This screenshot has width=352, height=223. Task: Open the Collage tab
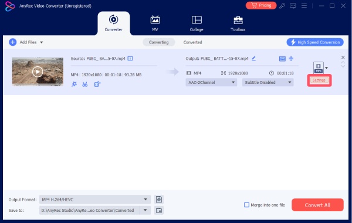[x=197, y=23]
